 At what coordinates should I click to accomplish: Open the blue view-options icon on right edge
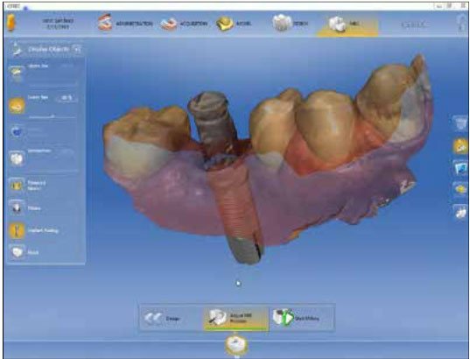click(x=461, y=168)
